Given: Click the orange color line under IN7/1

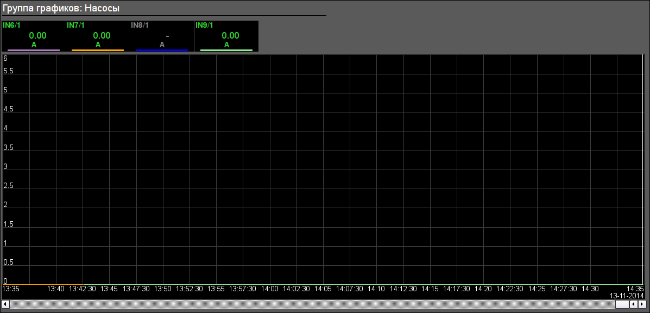Looking at the screenshot, I should pos(98,50).
